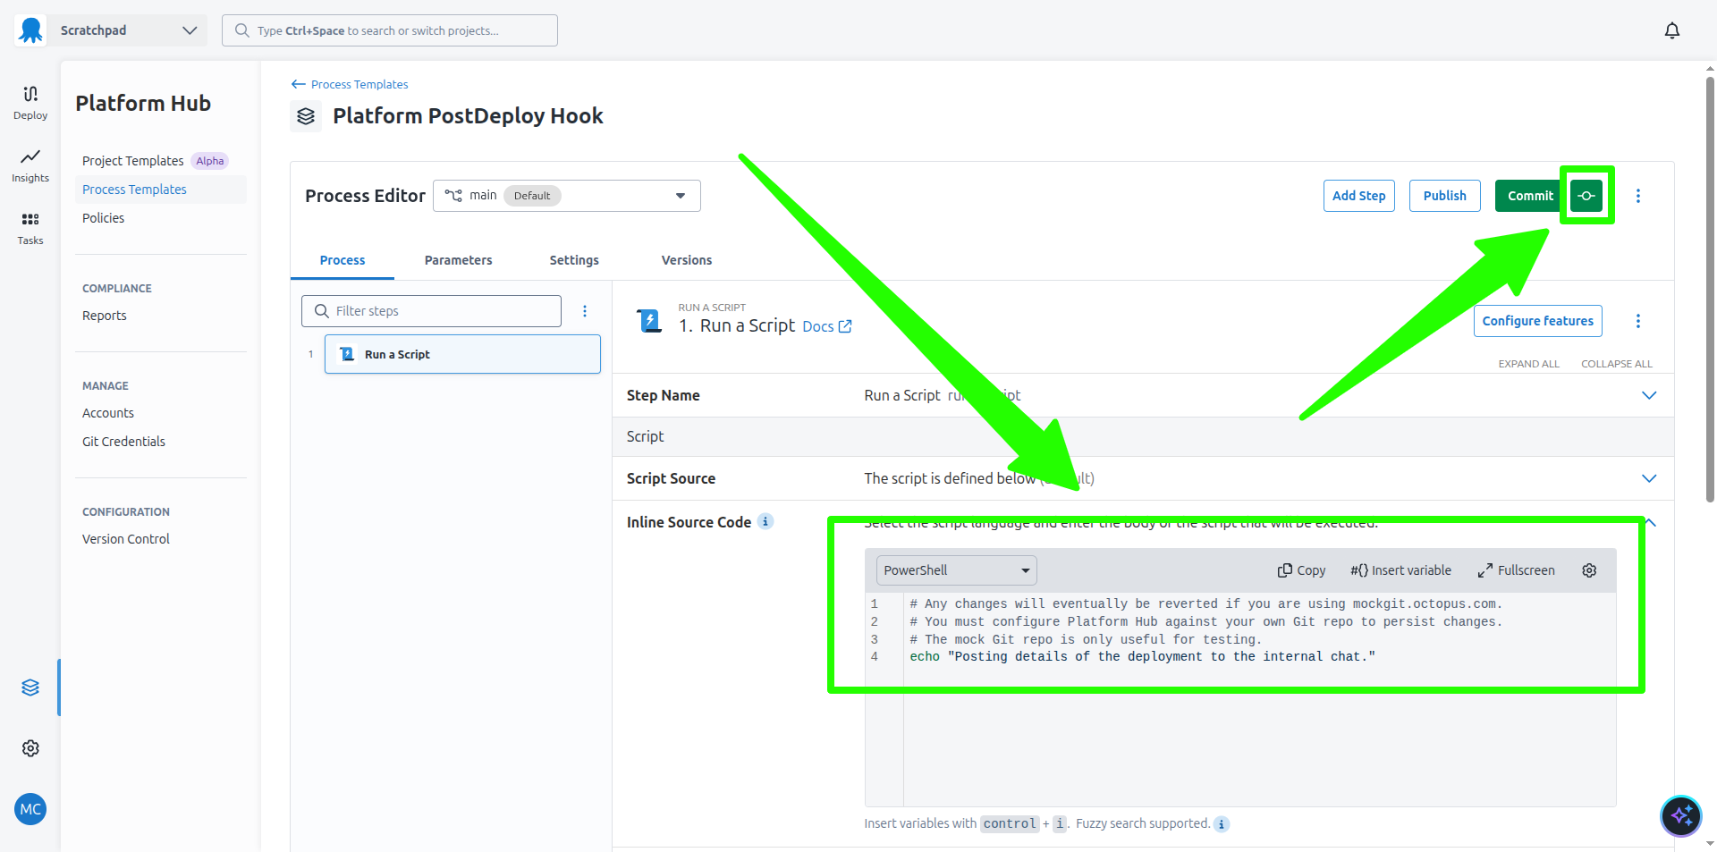
Task: Click the commit options icon beside Commit
Action: [1586, 196]
